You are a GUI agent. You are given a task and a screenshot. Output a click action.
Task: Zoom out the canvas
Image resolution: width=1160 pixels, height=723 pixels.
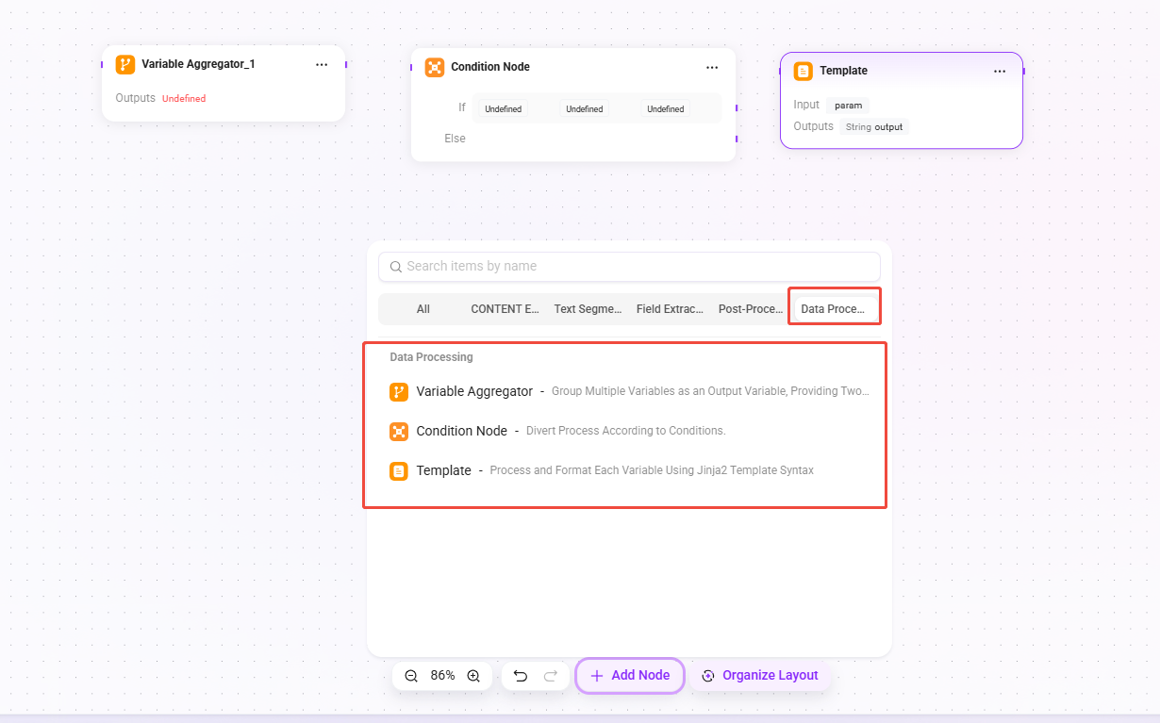click(411, 676)
